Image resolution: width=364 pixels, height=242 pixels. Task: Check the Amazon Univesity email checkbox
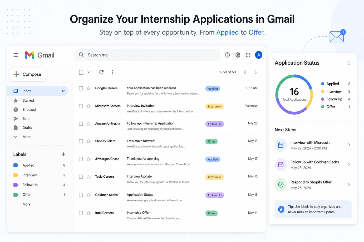pyautogui.click(x=81, y=124)
